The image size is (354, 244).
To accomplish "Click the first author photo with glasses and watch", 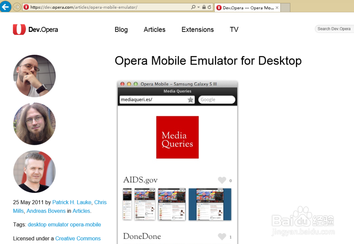I will (x=34, y=76).
